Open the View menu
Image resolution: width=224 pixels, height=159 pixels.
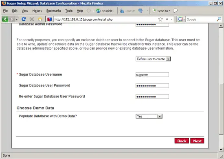(x=25, y=11)
